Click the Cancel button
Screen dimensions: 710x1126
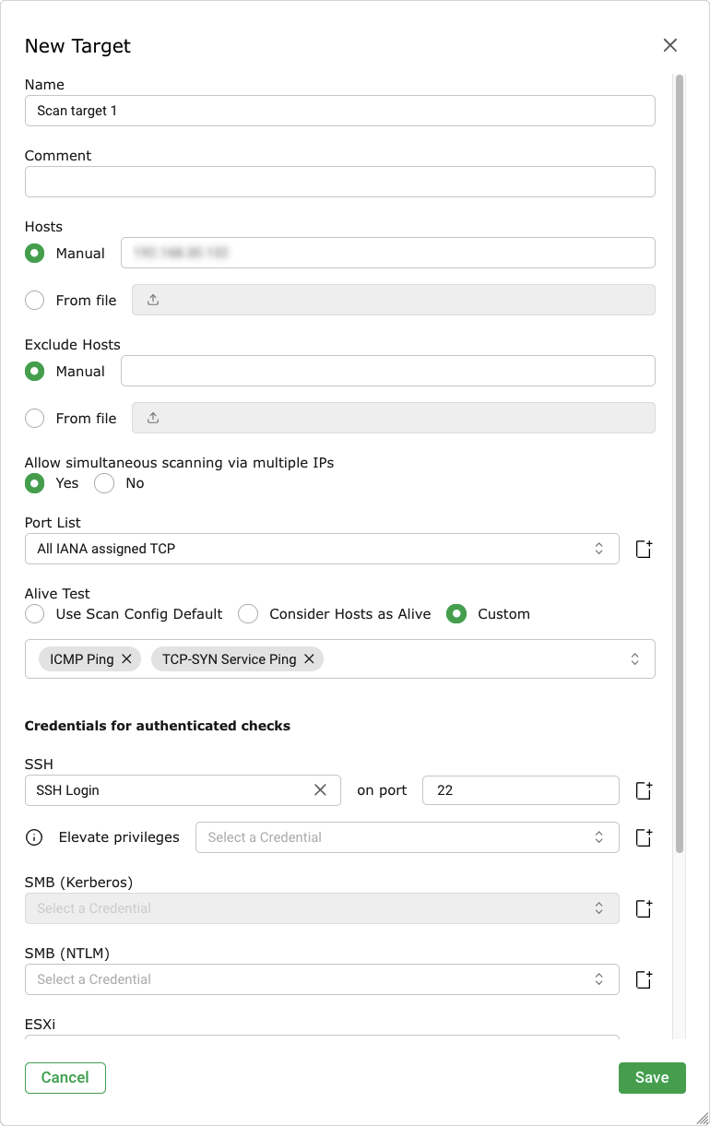(x=65, y=1077)
